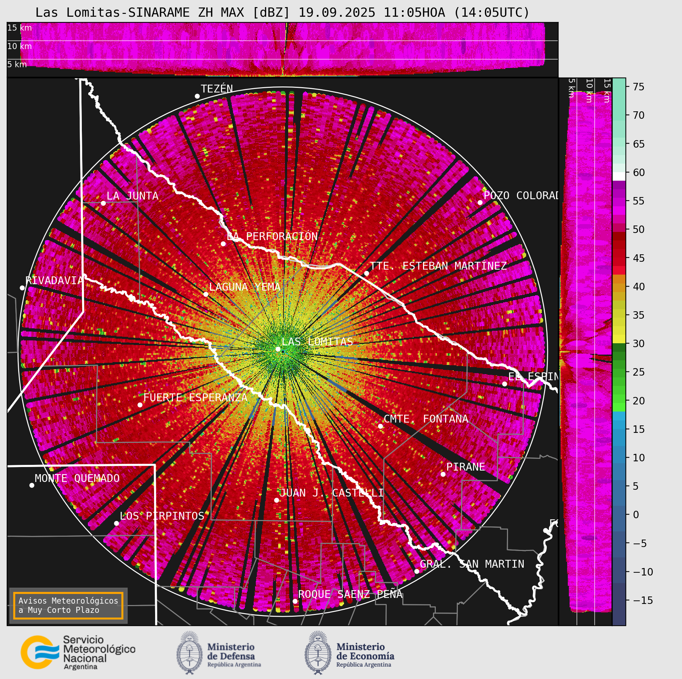
Task: Click the Gral. San Martin marker dot
Action: point(417,571)
